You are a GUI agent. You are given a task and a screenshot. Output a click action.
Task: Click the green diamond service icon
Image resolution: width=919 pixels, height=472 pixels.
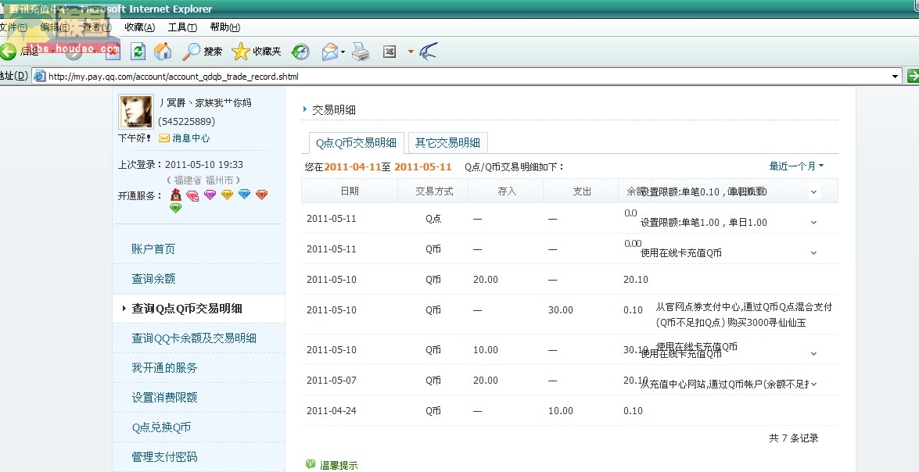coord(175,207)
